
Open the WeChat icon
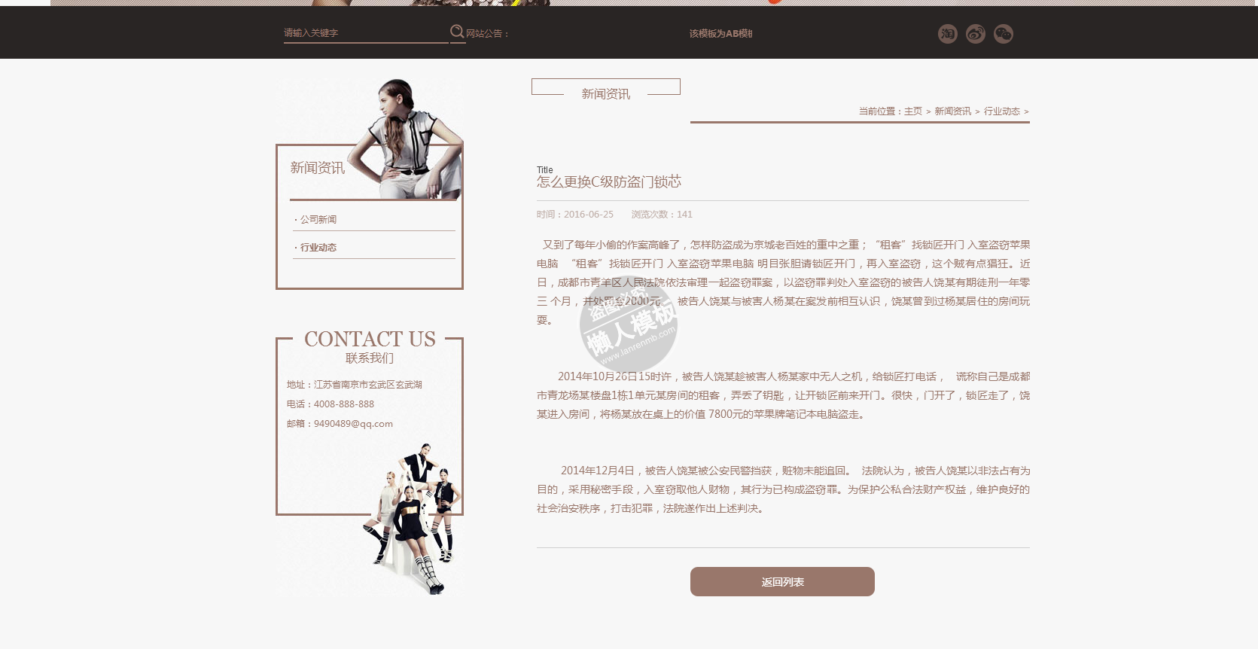(1003, 34)
